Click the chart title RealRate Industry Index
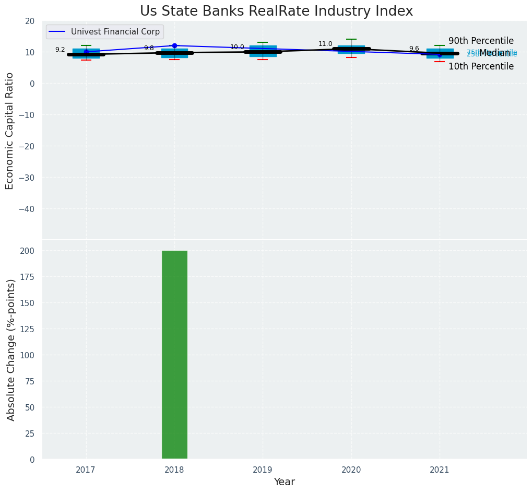This screenshot has height=492, width=532. 276,11
